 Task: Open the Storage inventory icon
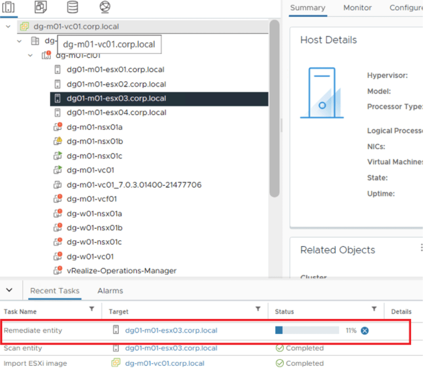[x=73, y=7]
